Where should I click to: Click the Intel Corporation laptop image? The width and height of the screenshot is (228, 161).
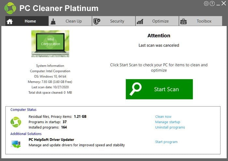pos(50,44)
